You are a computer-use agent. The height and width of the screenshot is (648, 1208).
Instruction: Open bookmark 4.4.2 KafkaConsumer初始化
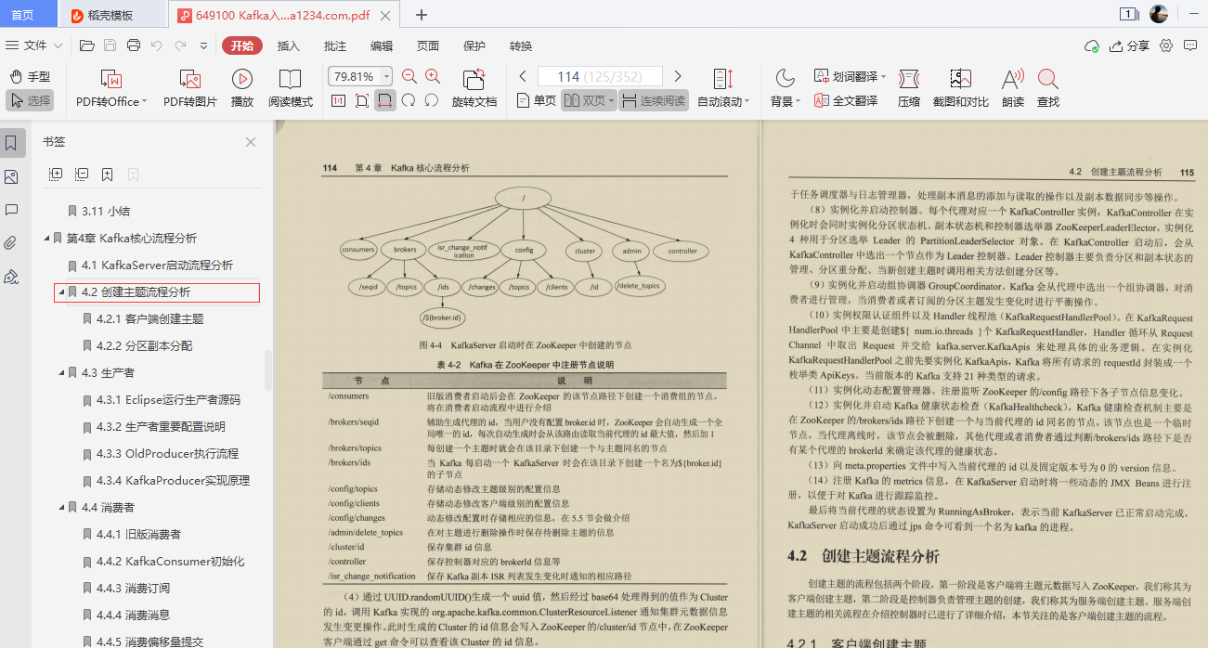tap(171, 561)
